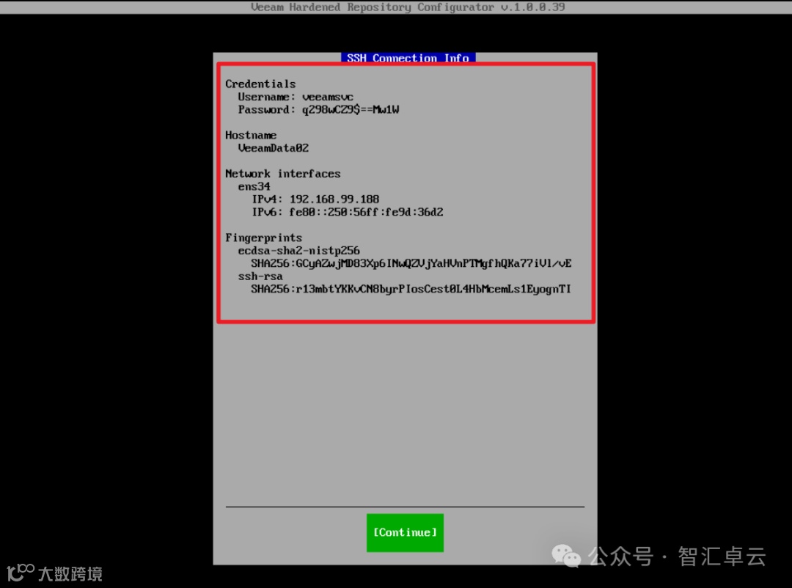Select the ens34 interface name
This screenshot has width=792, height=588.
[254, 186]
